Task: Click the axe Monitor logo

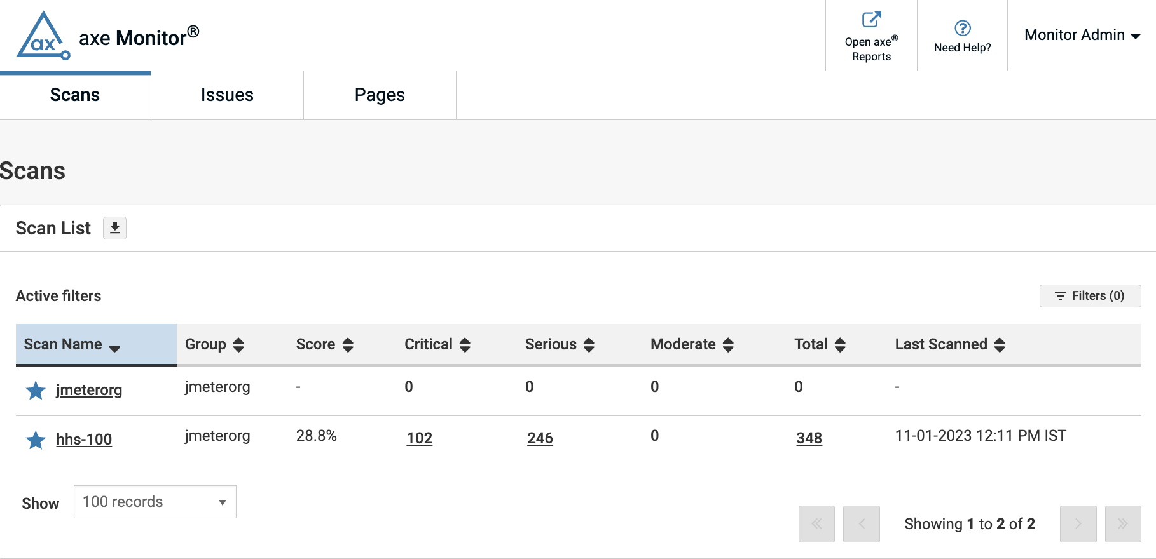Action: click(x=43, y=36)
